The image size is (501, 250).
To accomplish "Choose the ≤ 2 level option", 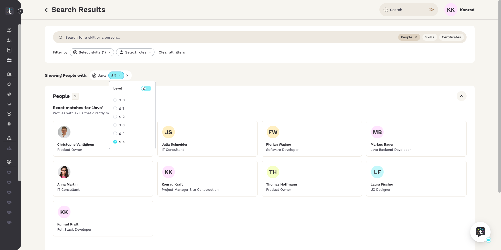I will click(115, 117).
